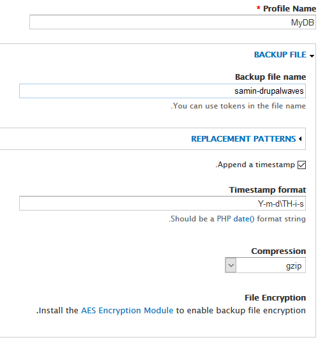Screen dimensions: 318x342
Task: Click the Backup file name label
Action: point(270,77)
